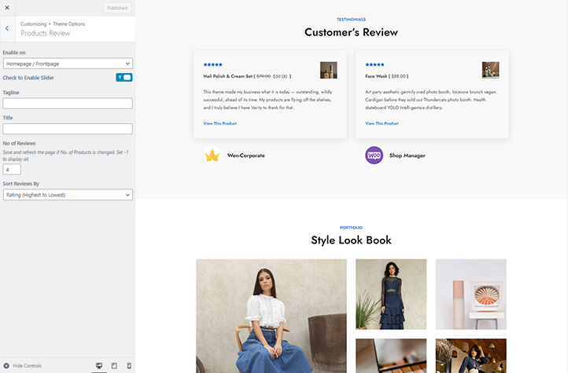Viewport: 568px width, 373px height.
Task: Click the TESTIMONIALS tagline text
Action: click(x=351, y=20)
